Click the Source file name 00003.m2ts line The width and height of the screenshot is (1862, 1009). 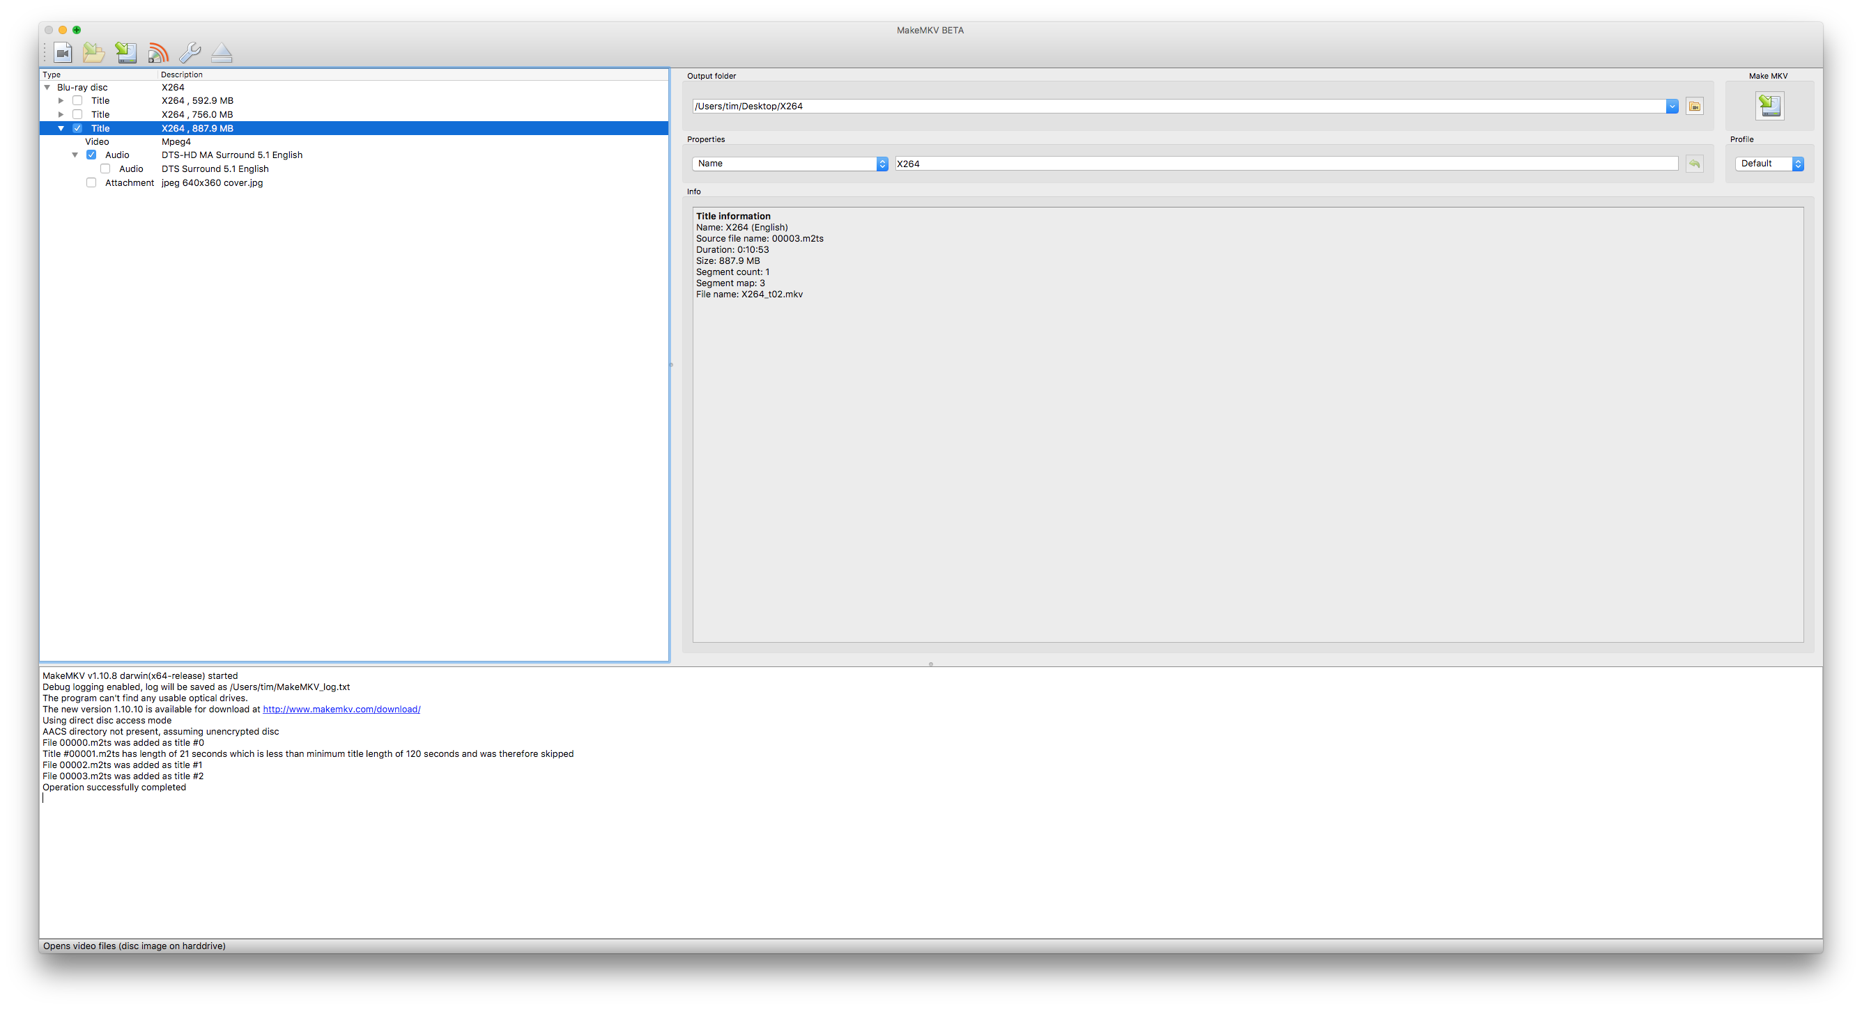759,238
